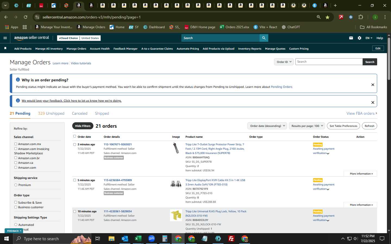Switch to the Canceled tab
The image size is (391, 244).
(80, 113)
